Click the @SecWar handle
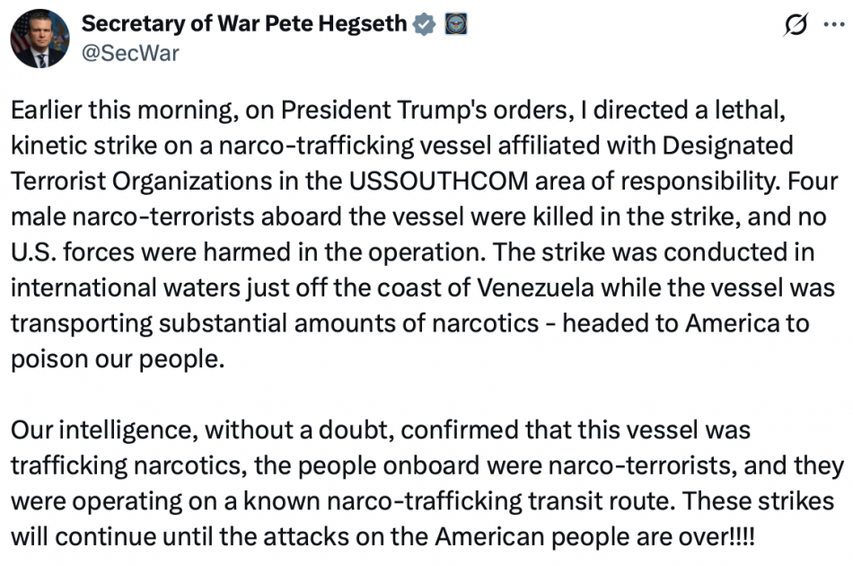853x566 pixels. pos(130,53)
